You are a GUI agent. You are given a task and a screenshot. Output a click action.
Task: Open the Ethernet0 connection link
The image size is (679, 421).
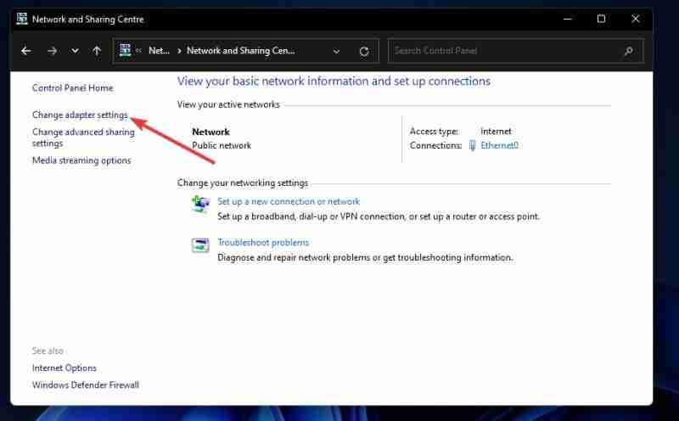pyautogui.click(x=499, y=145)
